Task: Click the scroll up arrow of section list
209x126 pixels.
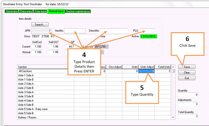Action: 173,67
